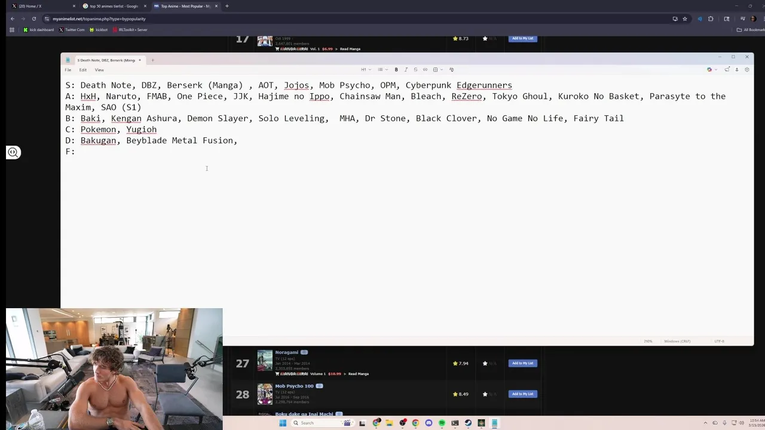
Task: Click Read Manga link under Noragami
Action: click(359, 374)
